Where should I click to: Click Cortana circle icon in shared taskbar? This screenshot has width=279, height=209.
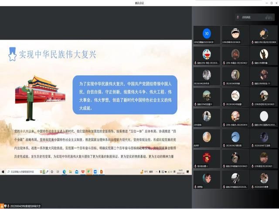(52, 172)
